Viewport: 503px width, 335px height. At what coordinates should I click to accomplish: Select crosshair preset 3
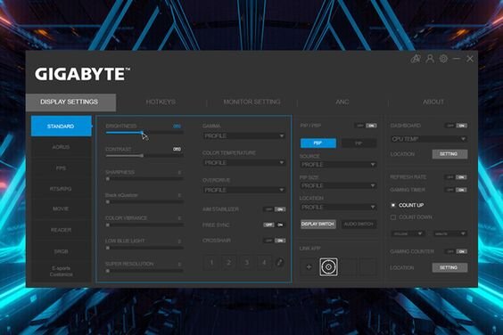point(246,263)
